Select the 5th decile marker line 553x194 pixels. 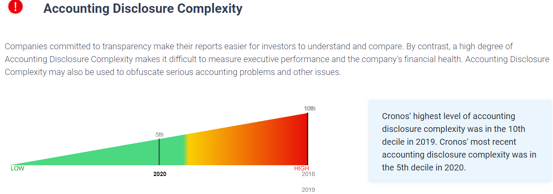pyautogui.click(x=159, y=152)
